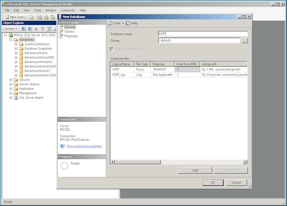
Task: Click the Analysis Services MDX Query icon
Action: point(39,17)
